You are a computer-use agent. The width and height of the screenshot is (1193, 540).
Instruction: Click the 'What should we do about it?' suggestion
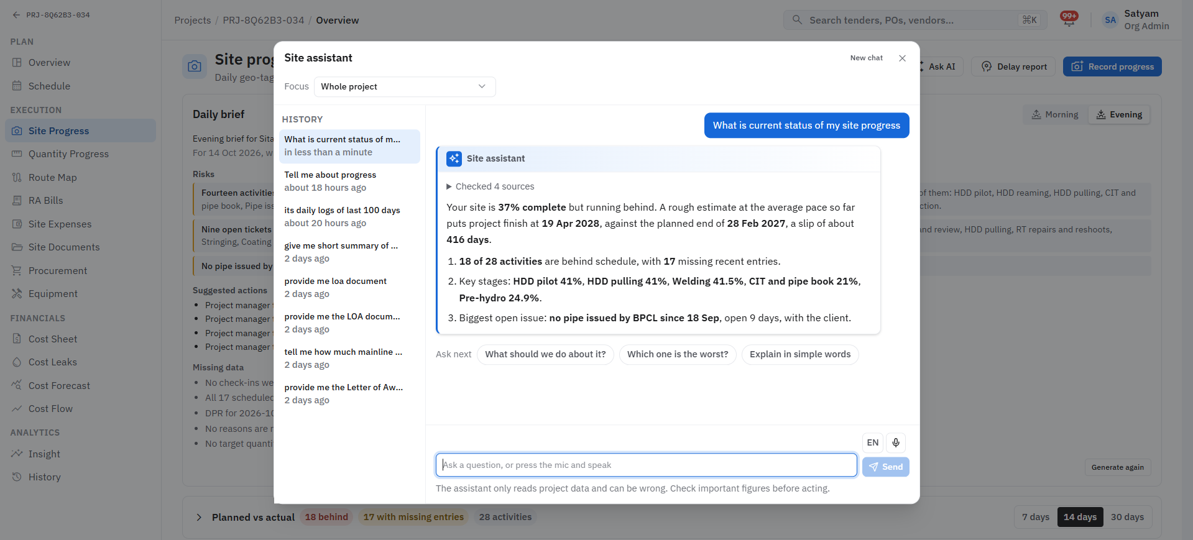pyautogui.click(x=545, y=354)
